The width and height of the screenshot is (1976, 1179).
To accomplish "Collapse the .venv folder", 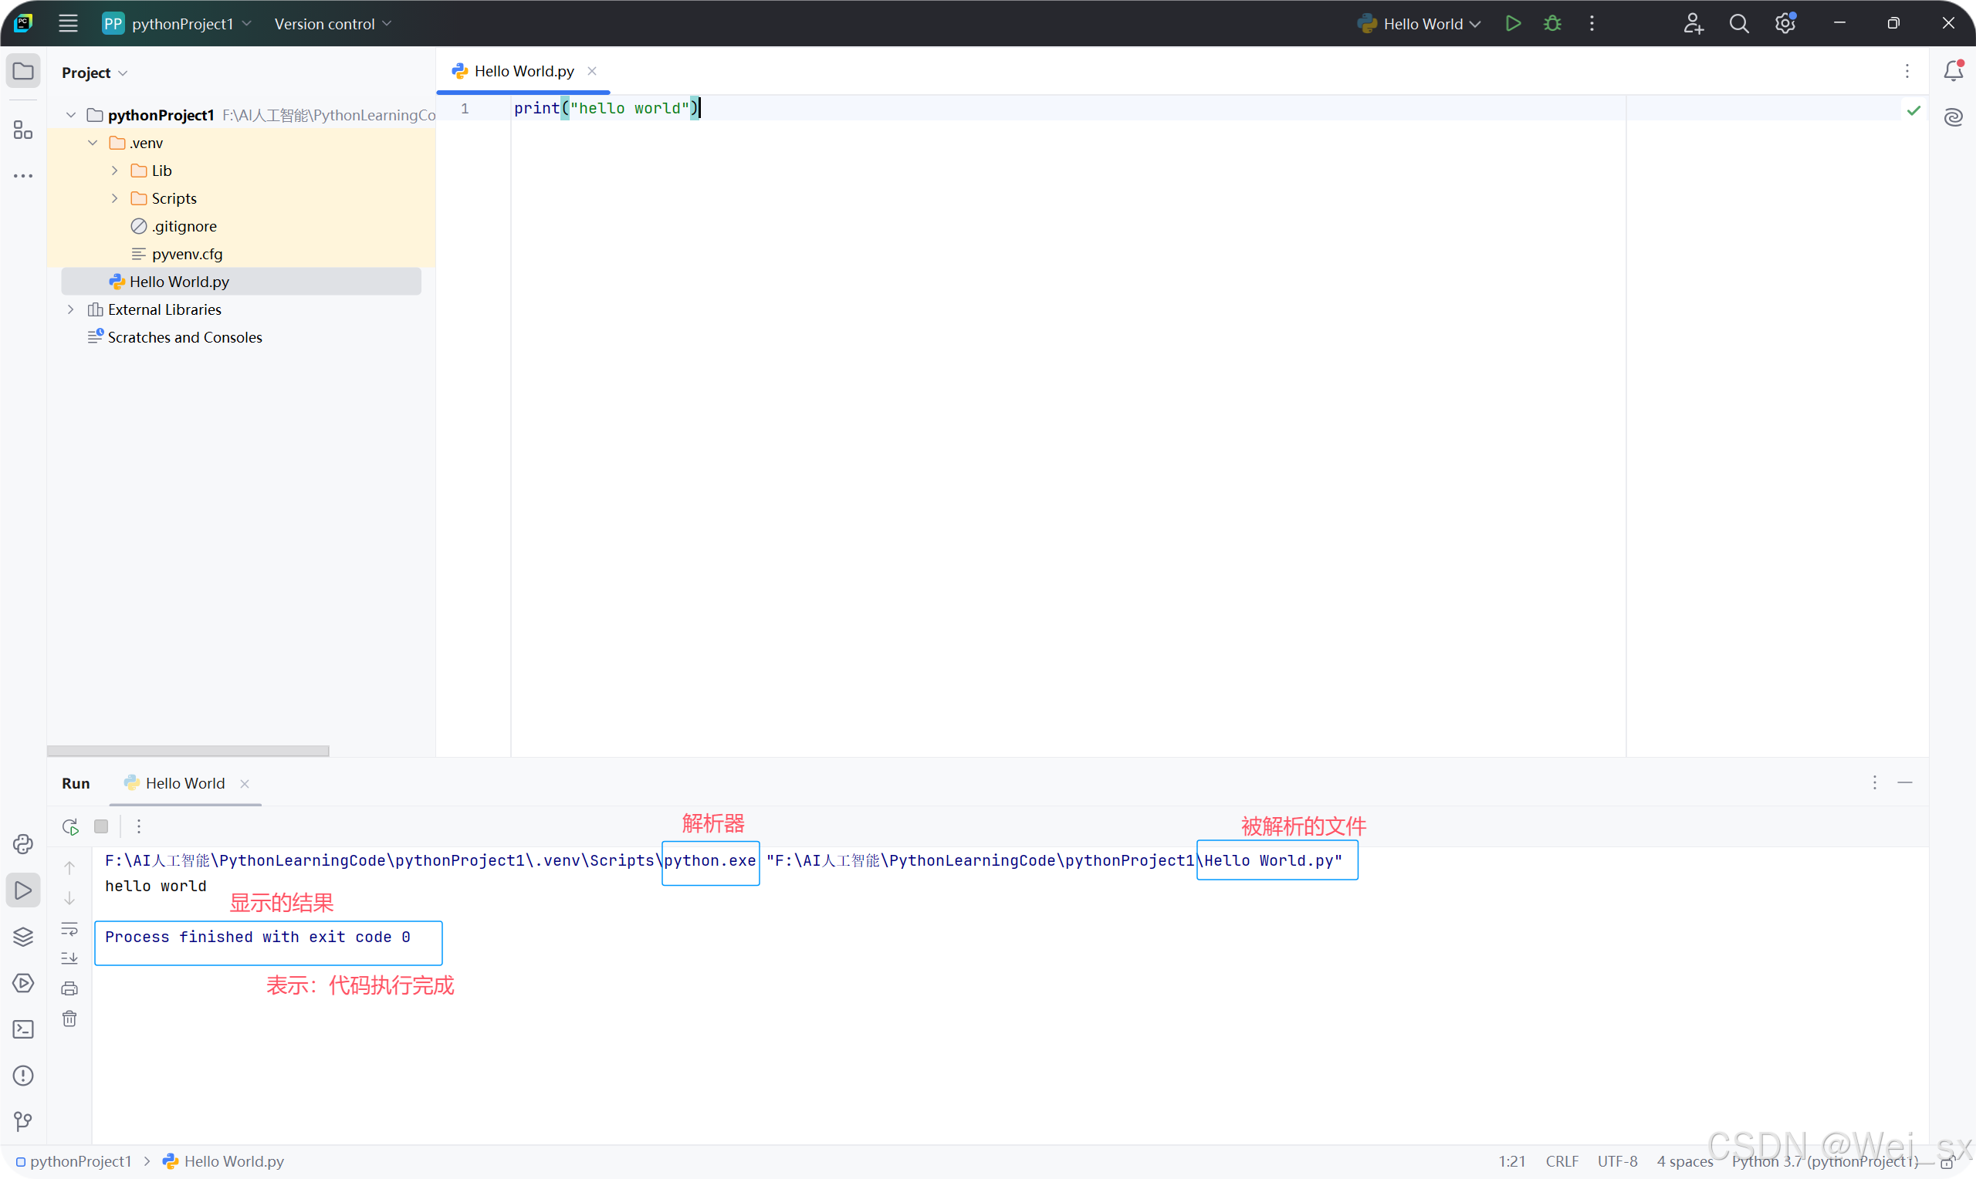I will click(93, 142).
